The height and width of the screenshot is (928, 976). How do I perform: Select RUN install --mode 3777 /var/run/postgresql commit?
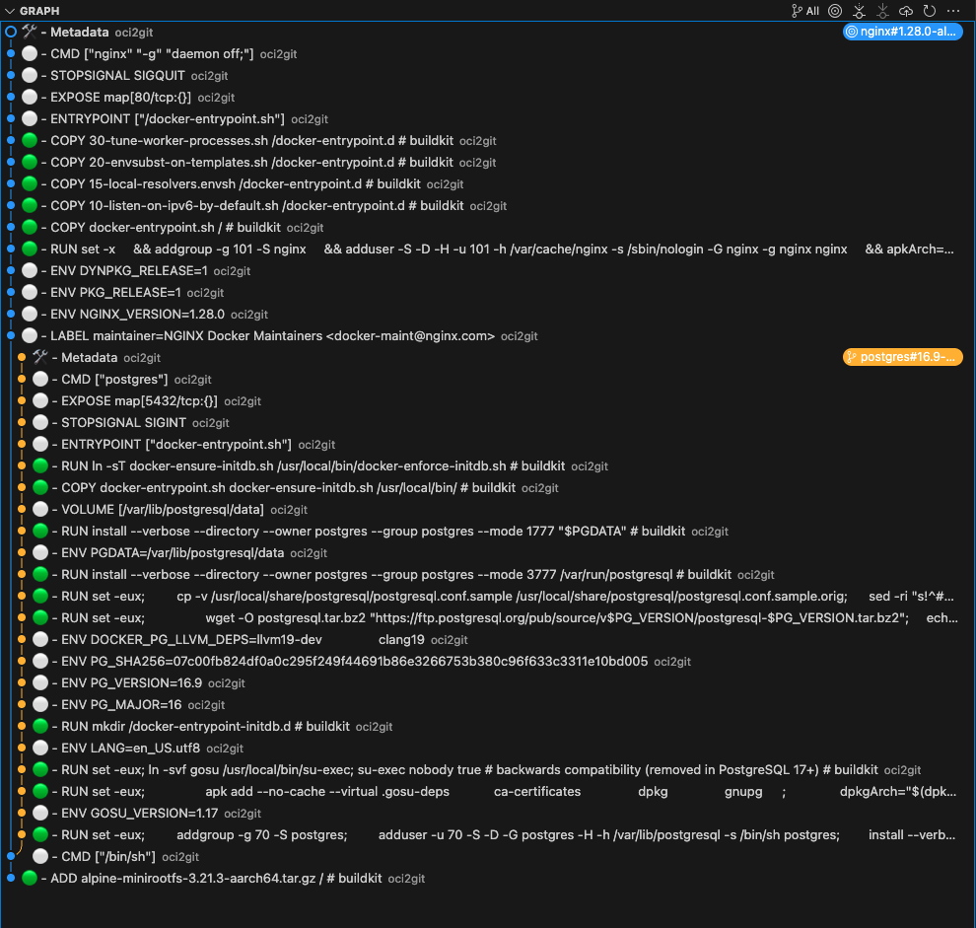tap(488, 574)
